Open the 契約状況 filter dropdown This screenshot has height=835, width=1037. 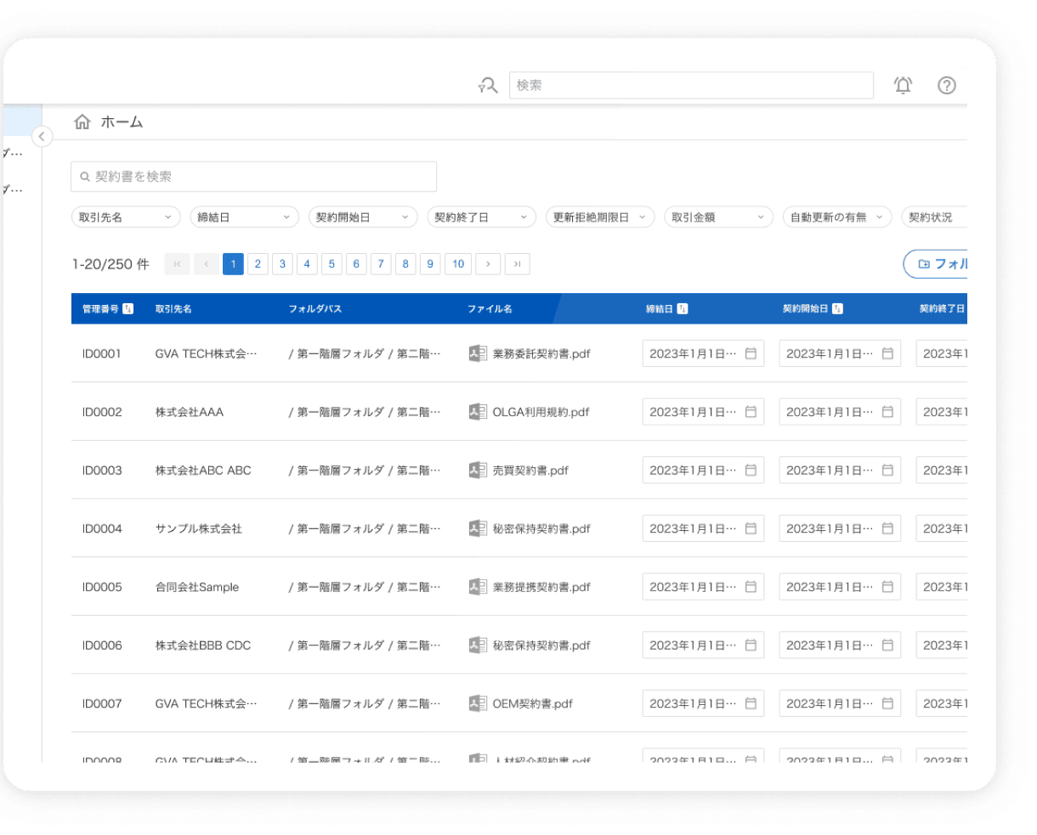coord(934,217)
